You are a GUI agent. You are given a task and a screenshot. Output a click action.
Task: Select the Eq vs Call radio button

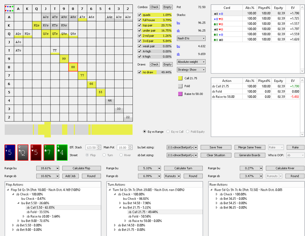pos(168,131)
